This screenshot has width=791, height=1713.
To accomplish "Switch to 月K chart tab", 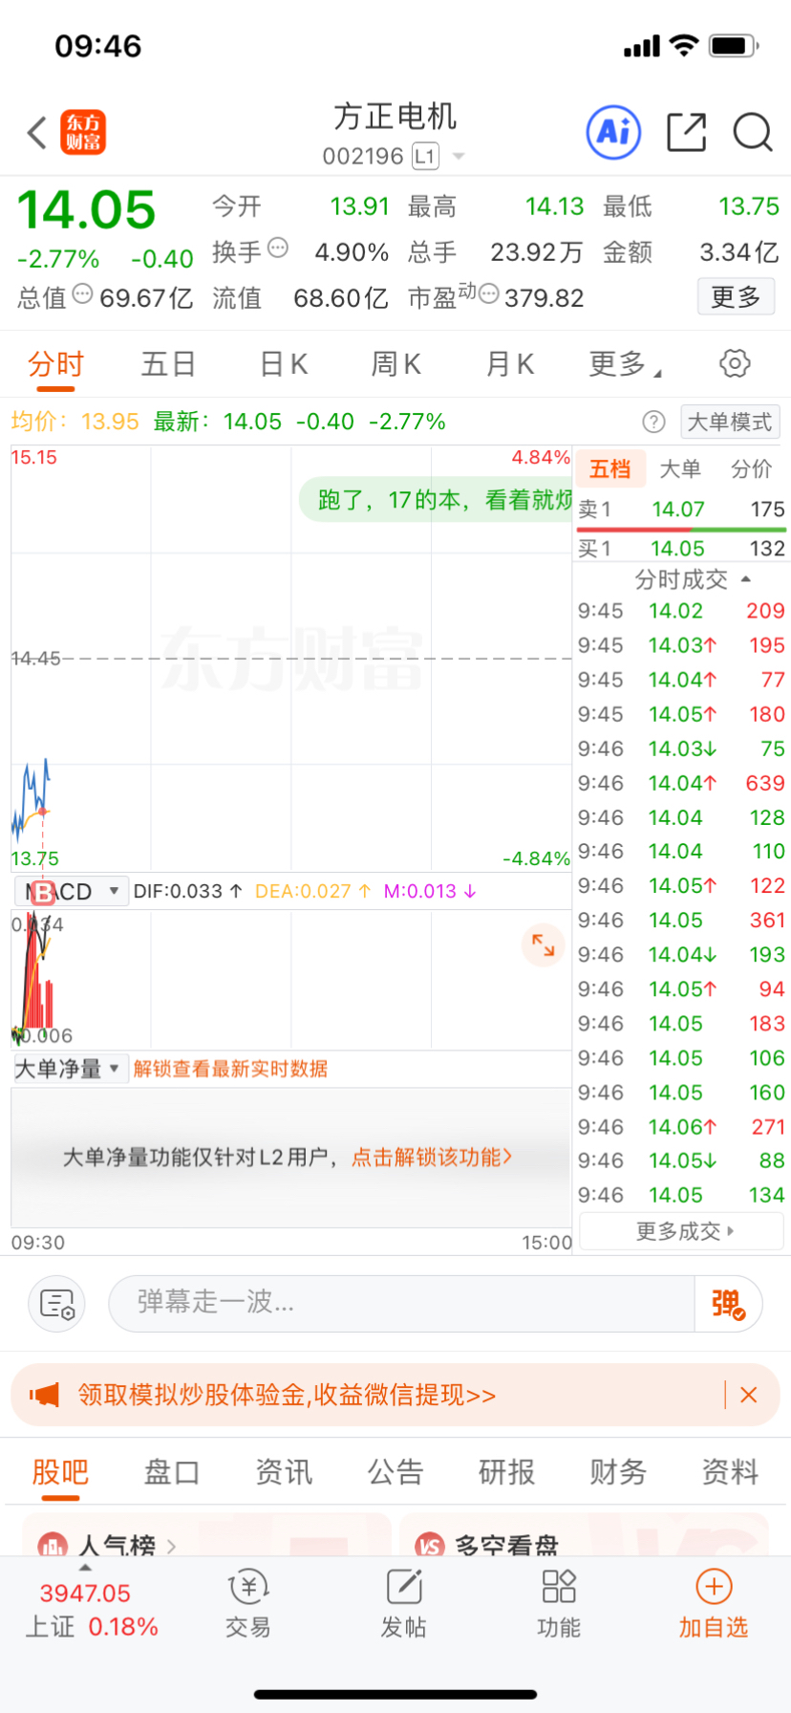I will click(x=510, y=364).
